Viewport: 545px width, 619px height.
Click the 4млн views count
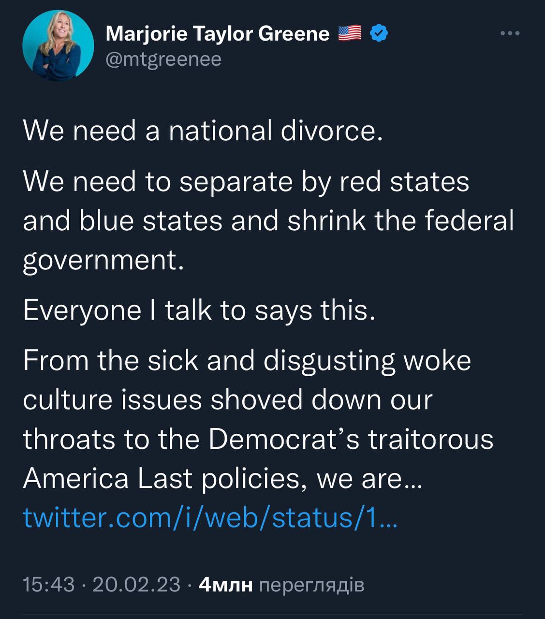pos(226,585)
